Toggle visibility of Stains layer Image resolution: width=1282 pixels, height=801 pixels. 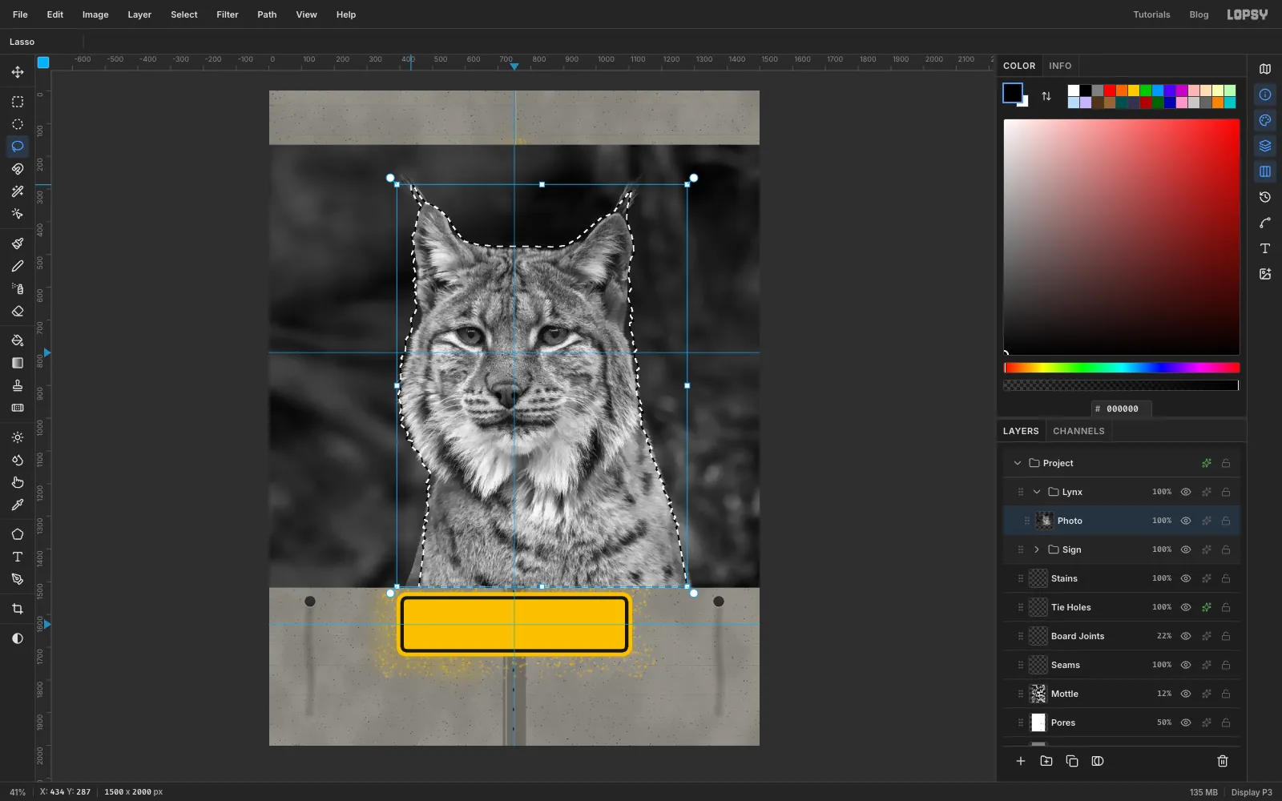tap(1186, 578)
